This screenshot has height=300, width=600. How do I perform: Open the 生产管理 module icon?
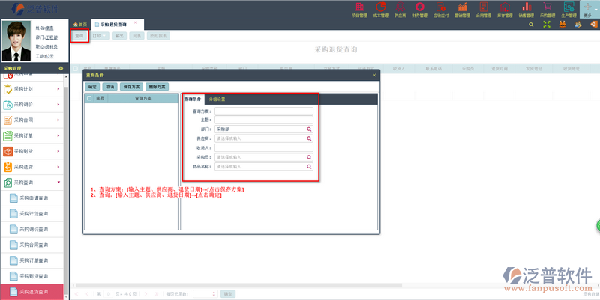(x=569, y=10)
